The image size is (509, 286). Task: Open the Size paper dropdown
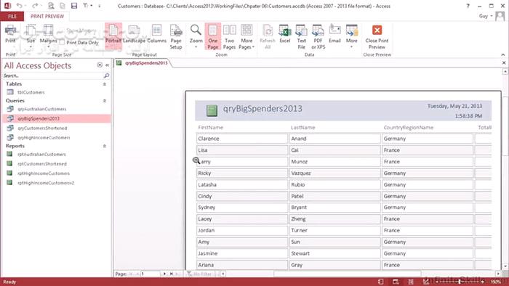pyautogui.click(x=31, y=36)
